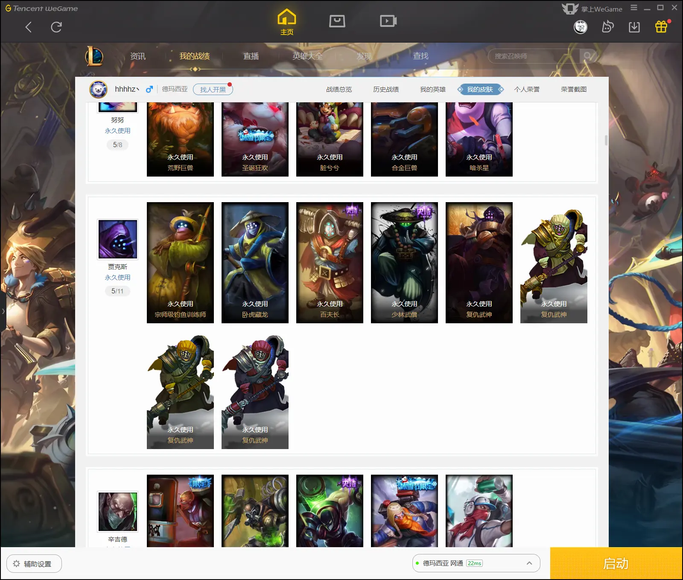The image size is (683, 580).
Task: Switch to the 直播 tab
Action: coord(251,56)
